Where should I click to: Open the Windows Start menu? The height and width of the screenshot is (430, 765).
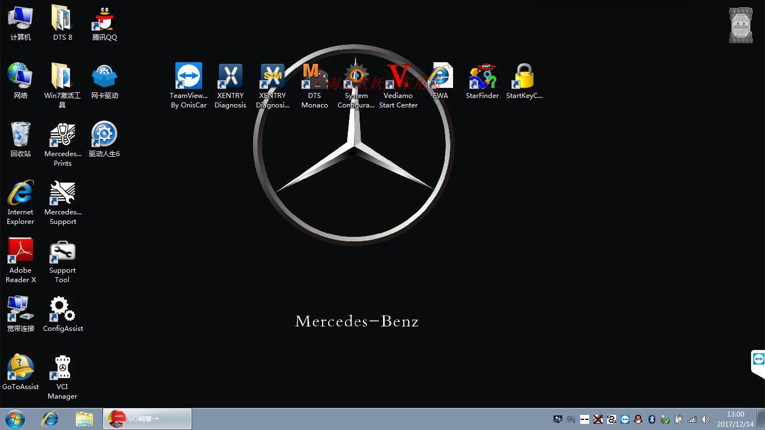click(15, 419)
